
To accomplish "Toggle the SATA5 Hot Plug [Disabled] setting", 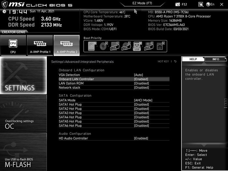I will click(141, 121).
